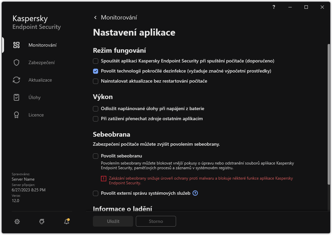Open the notification bell with badge

66,222
